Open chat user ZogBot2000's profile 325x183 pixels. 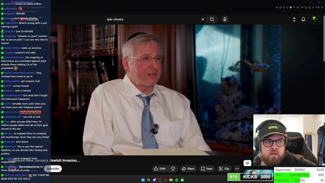11,23
